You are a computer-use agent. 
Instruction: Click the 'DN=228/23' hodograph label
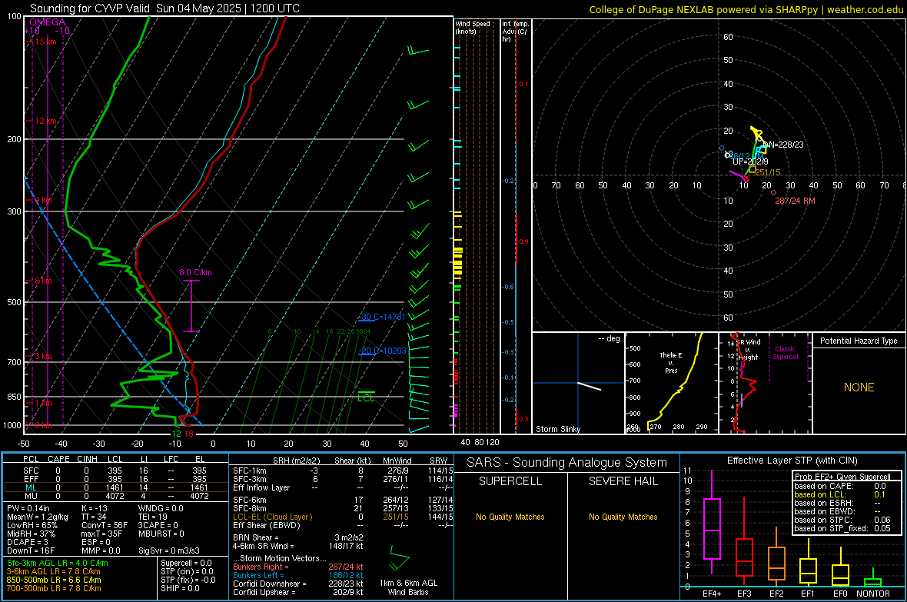pyautogui.click(x=782, y=145)
